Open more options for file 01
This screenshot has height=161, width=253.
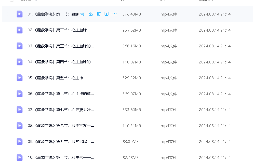point(115,14)
